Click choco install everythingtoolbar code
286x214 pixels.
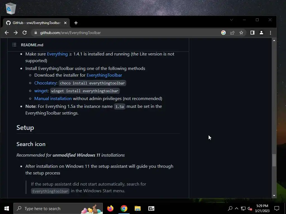92,83
